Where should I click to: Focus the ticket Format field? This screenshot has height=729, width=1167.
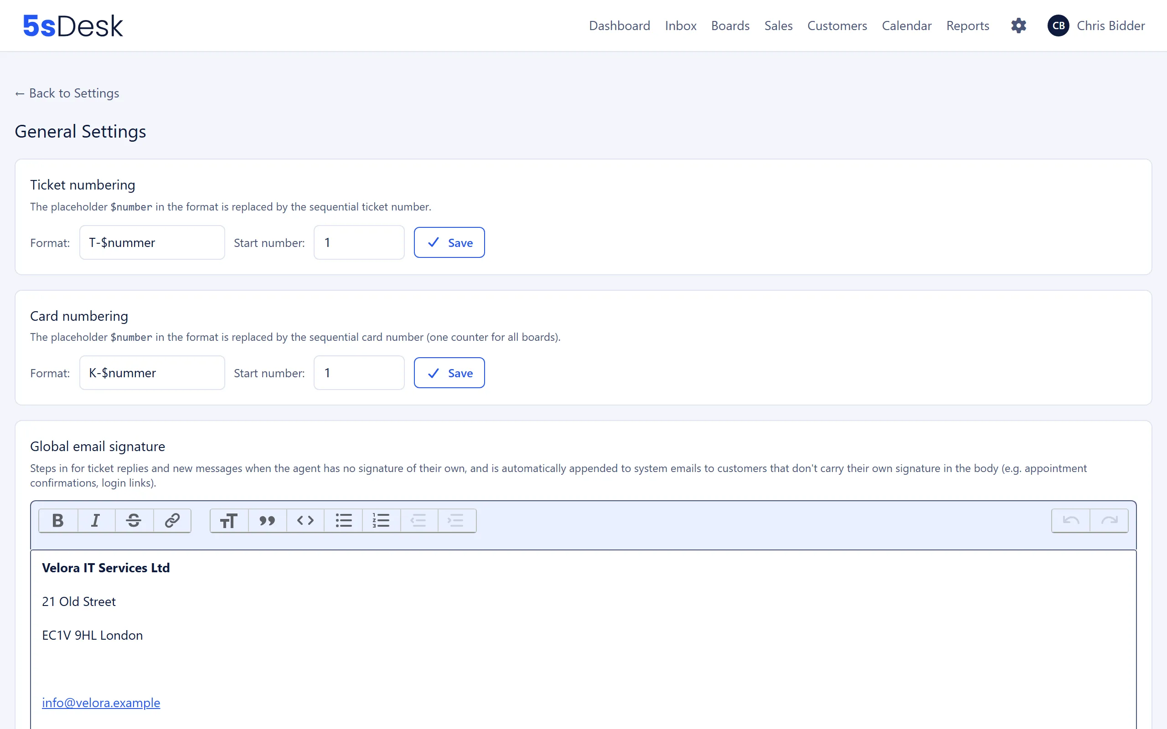(152, 242)
